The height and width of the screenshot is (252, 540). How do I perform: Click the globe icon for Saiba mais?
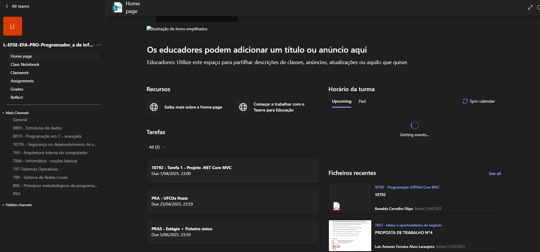(154, 107)
